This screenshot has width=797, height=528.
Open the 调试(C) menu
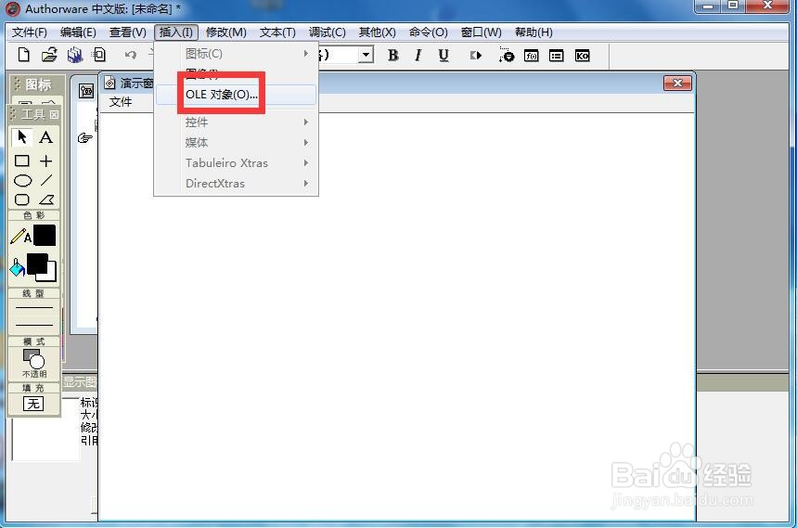pos(327,32)
